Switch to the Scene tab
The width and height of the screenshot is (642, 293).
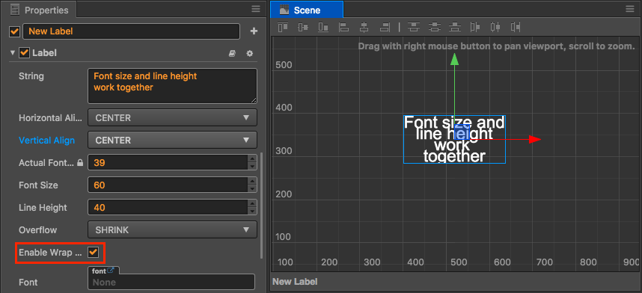point(306,10)
